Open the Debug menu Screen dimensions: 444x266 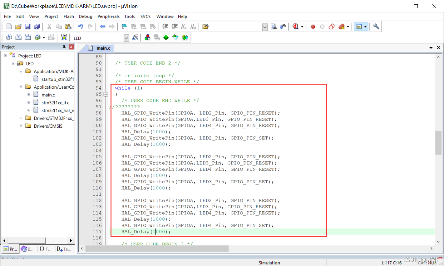[x=86, y=17]
